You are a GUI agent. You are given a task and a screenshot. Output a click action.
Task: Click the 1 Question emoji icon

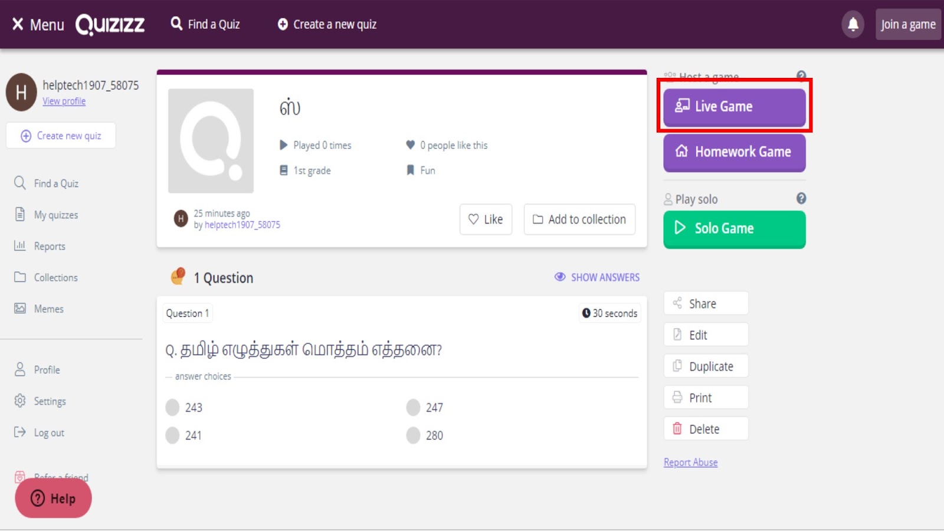[178, 276]
